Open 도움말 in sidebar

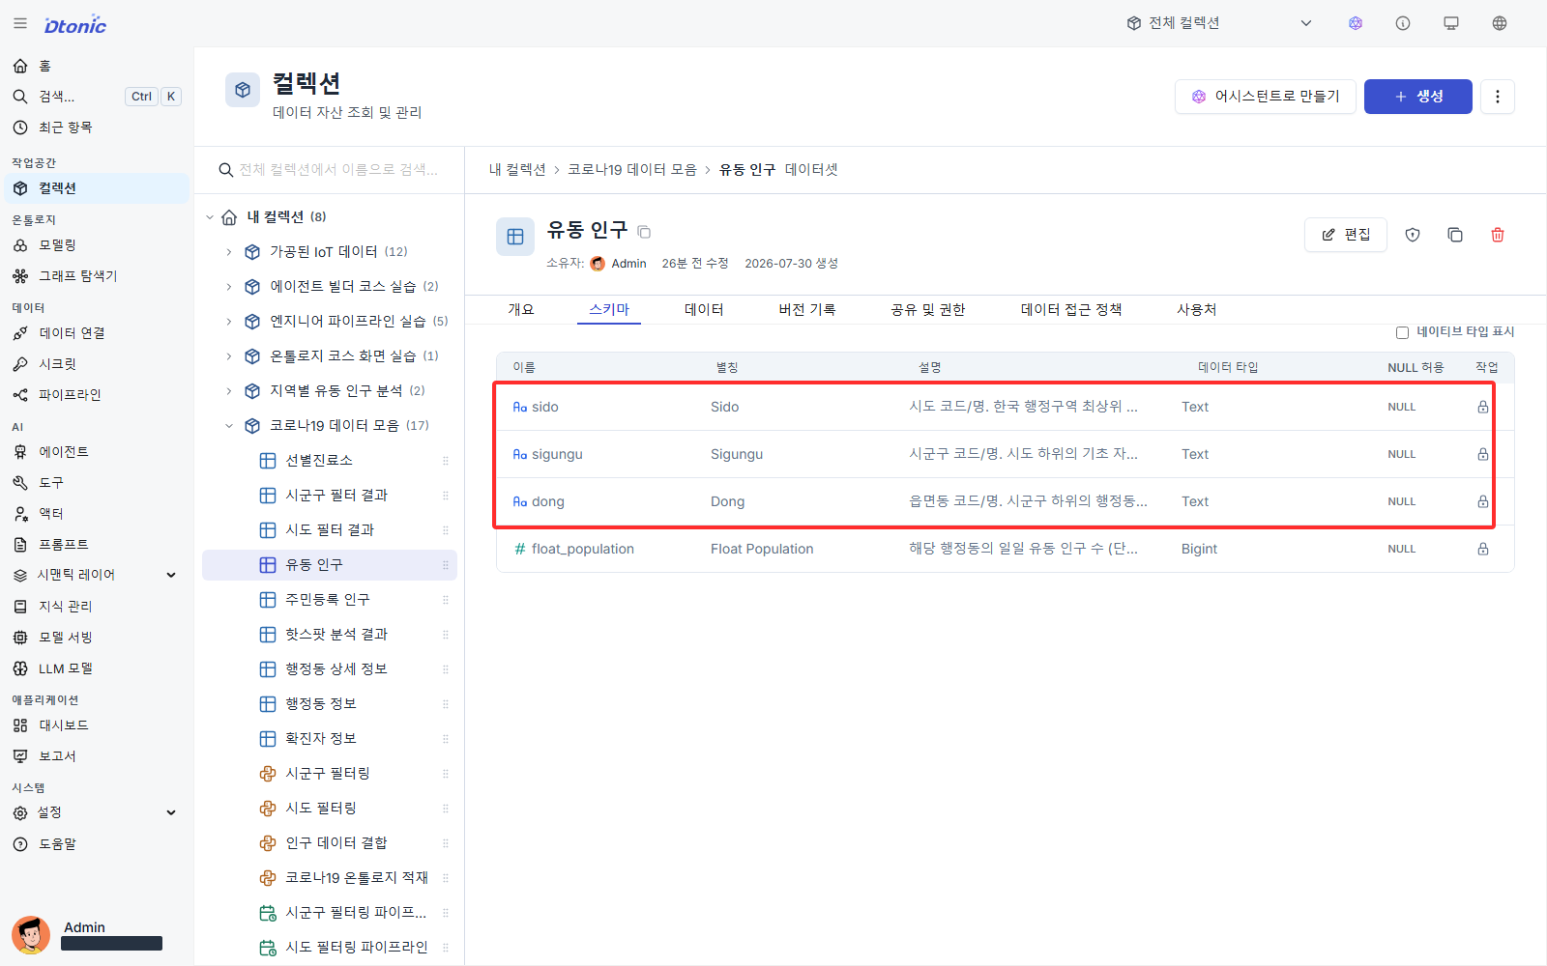click(x=97, y=844)
